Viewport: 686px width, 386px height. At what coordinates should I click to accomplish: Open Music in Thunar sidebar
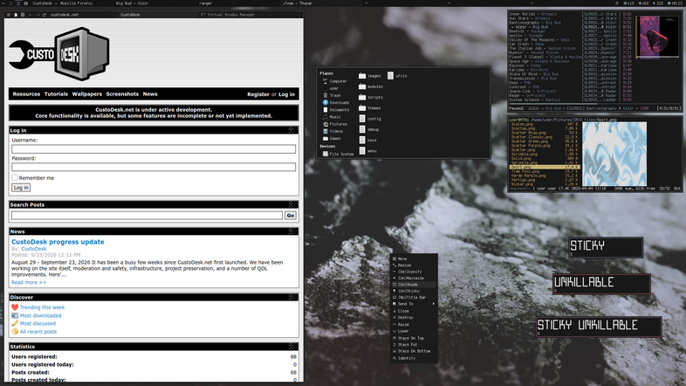(x=332, y=117)
